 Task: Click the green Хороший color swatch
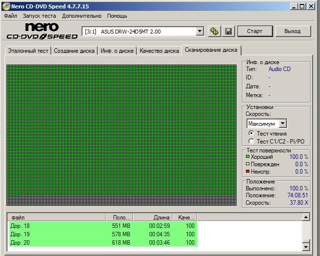pyautogui.click(x=248, y=156)
